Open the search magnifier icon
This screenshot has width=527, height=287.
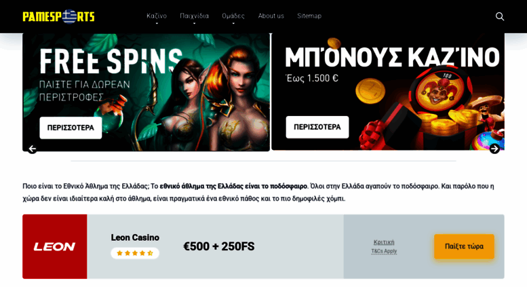pos(499,16)
